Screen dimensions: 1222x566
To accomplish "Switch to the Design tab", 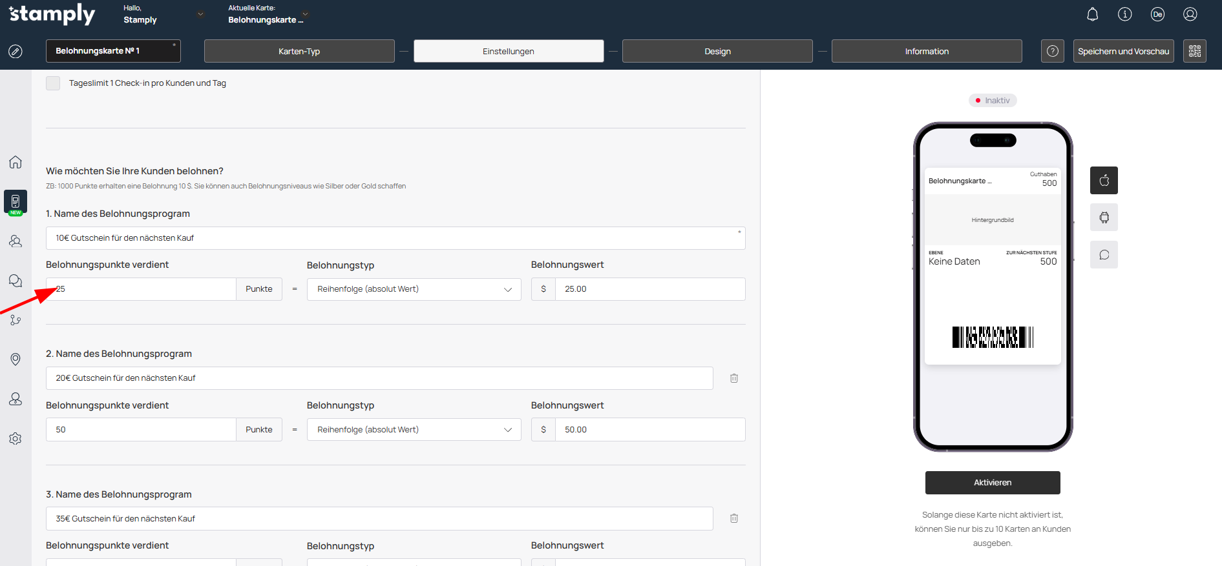I will 717,51.
